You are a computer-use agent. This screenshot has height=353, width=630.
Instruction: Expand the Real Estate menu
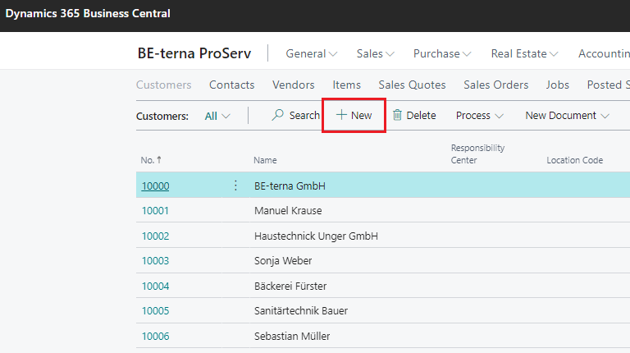[x=524, y=53]
